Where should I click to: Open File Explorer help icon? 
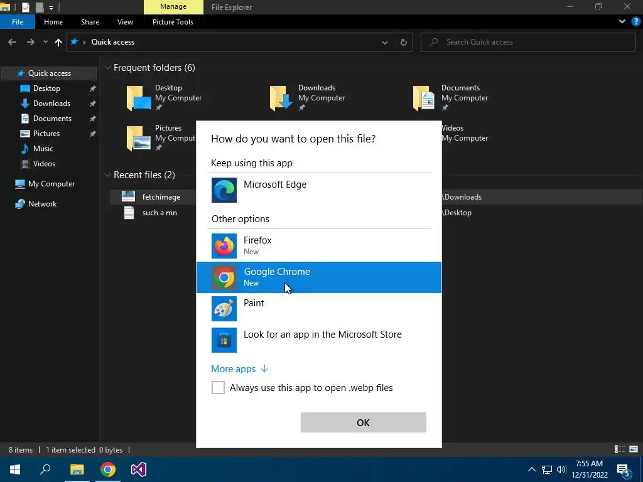(635, 21)
